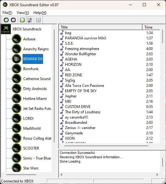
Task: Select the track Wonder Bullfighter
Action: [81, 54]
